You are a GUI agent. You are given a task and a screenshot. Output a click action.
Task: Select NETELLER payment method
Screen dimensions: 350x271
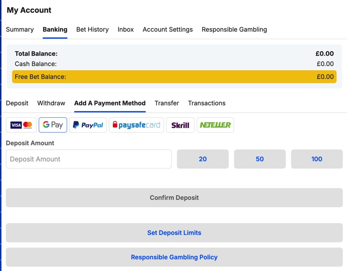point(215,125)
